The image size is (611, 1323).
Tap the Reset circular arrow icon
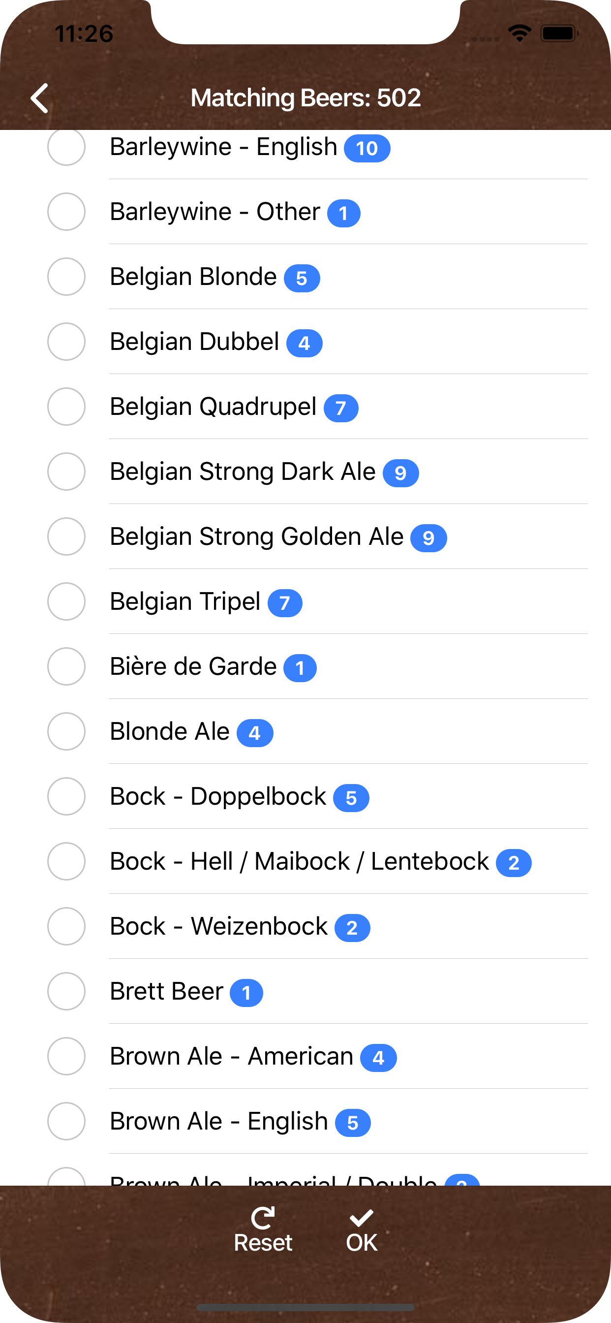[x=263, y=1217]
